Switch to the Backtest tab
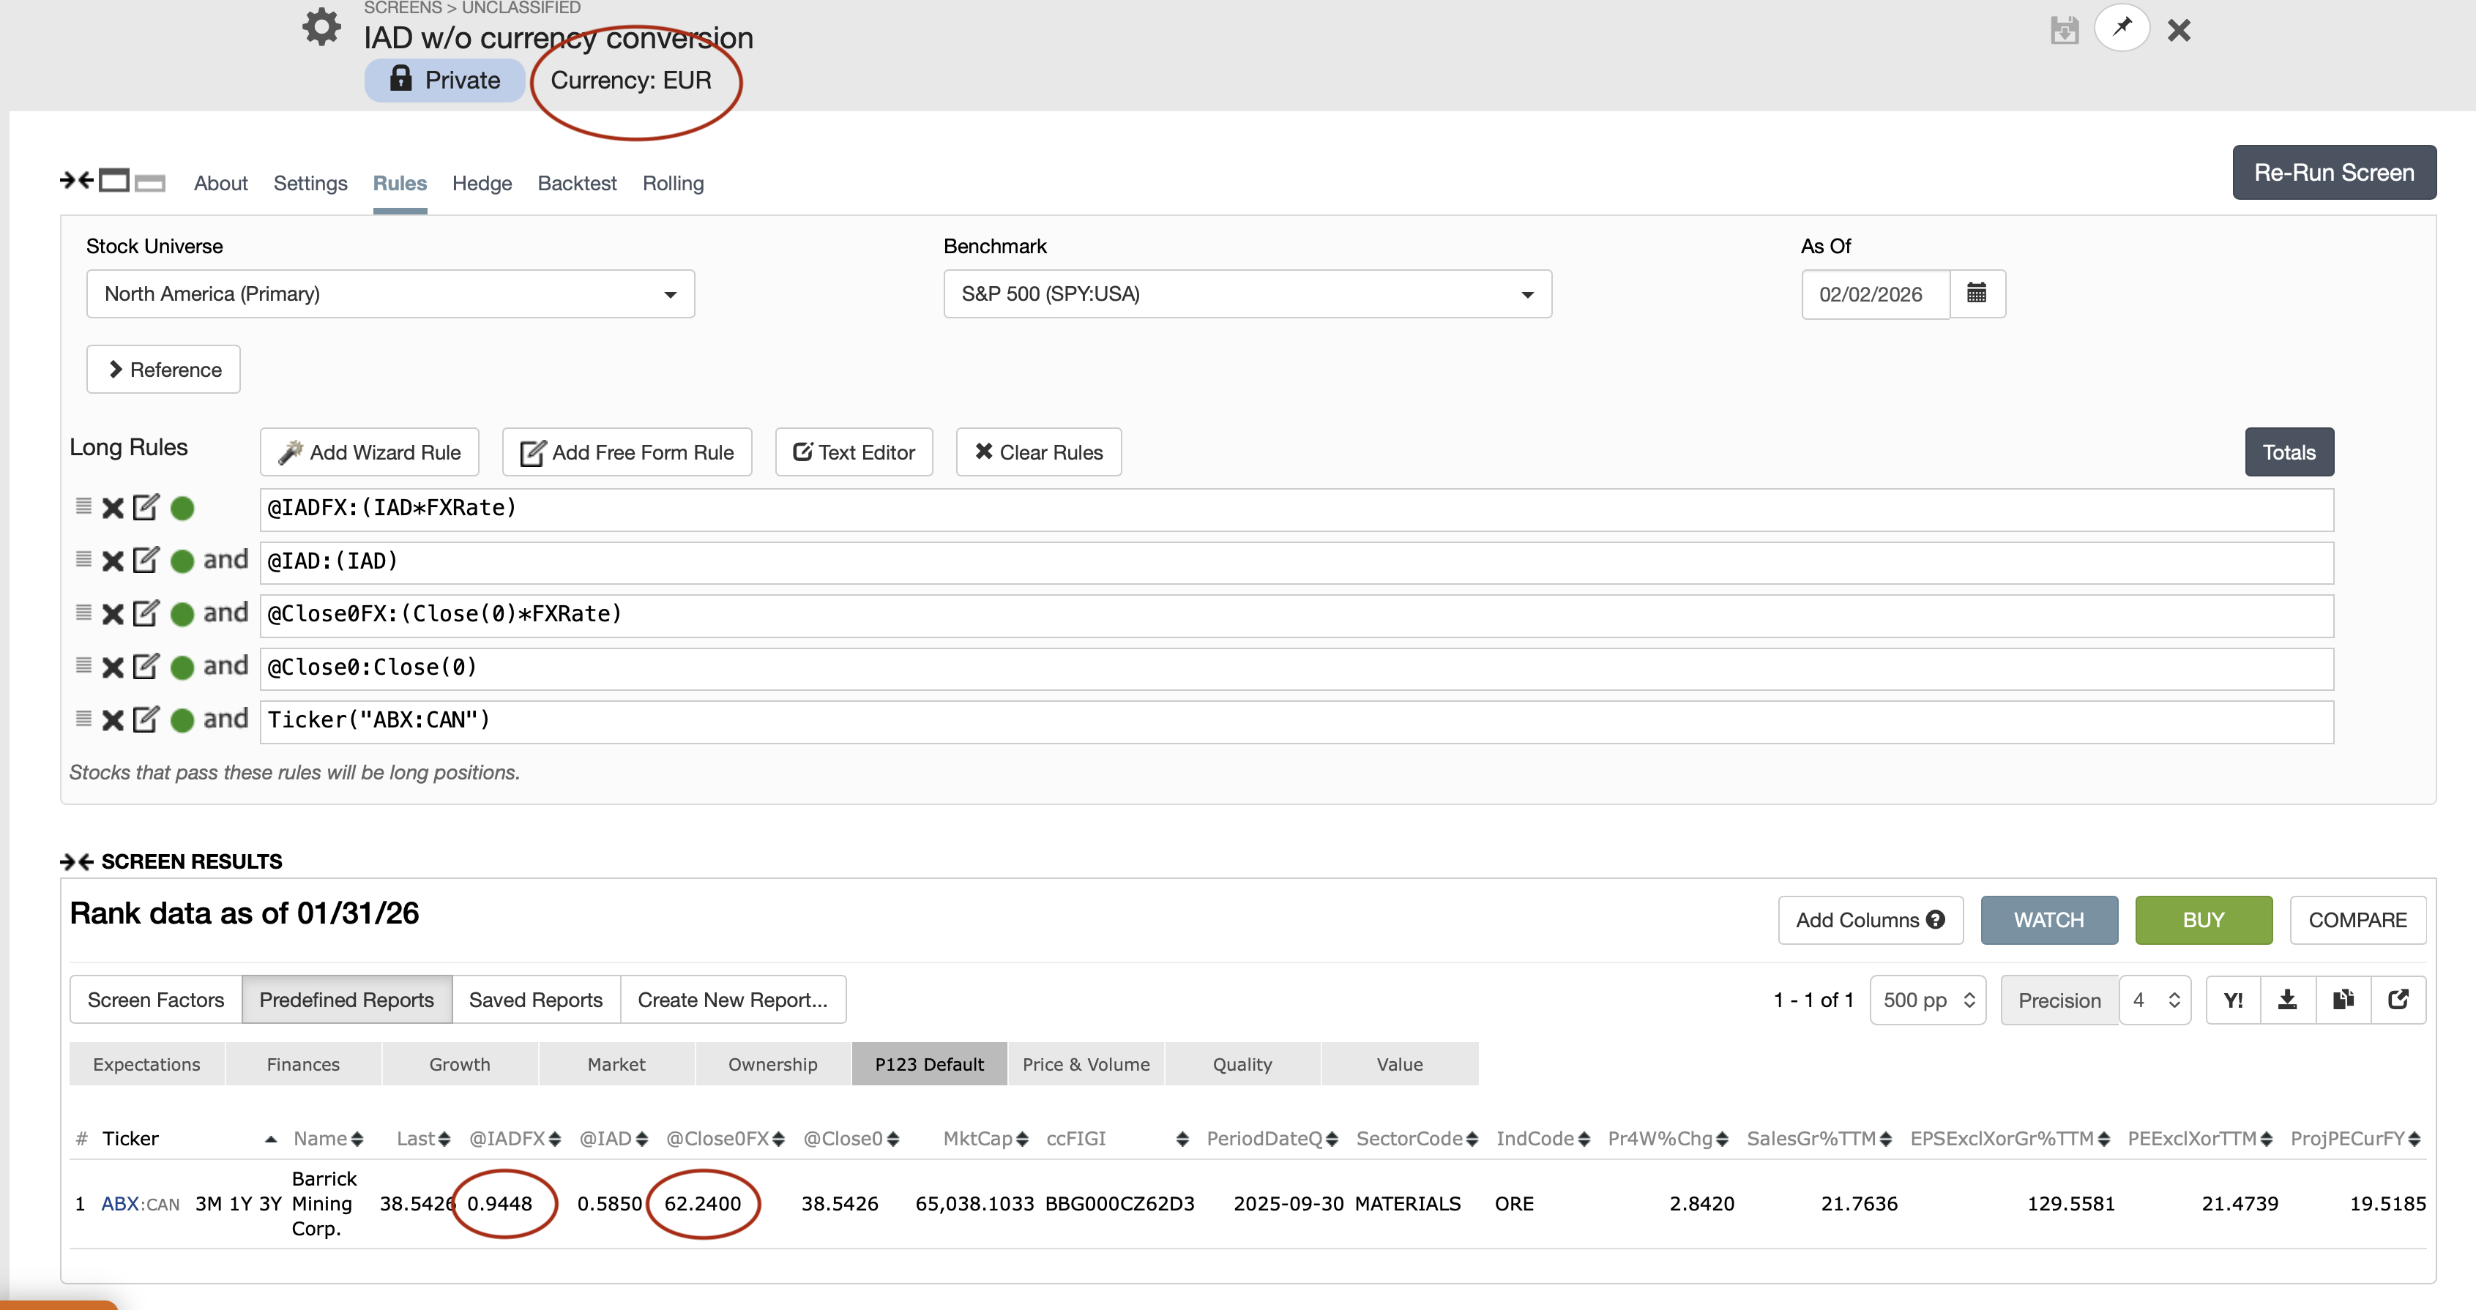The width and height of the screenshot is (2476, 1310). tap(577, 183)
